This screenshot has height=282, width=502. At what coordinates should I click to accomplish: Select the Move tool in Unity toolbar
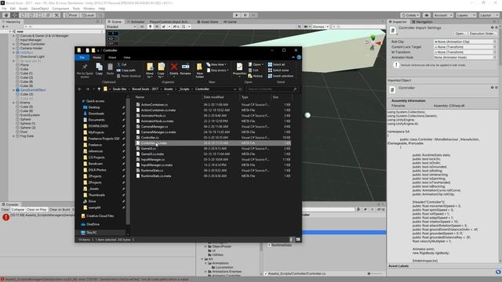coord(15,15)
